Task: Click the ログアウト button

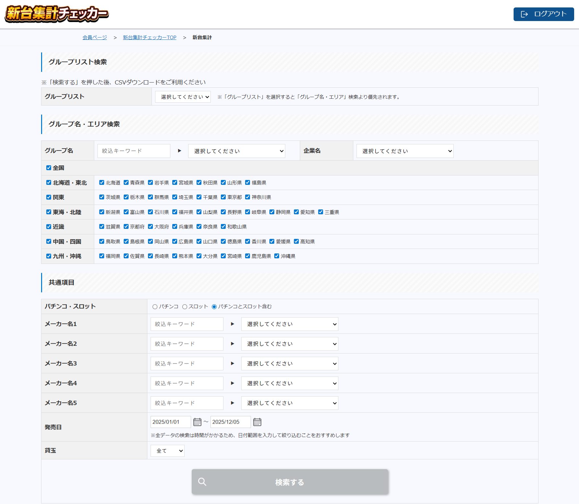Action: tap(543, 14)
